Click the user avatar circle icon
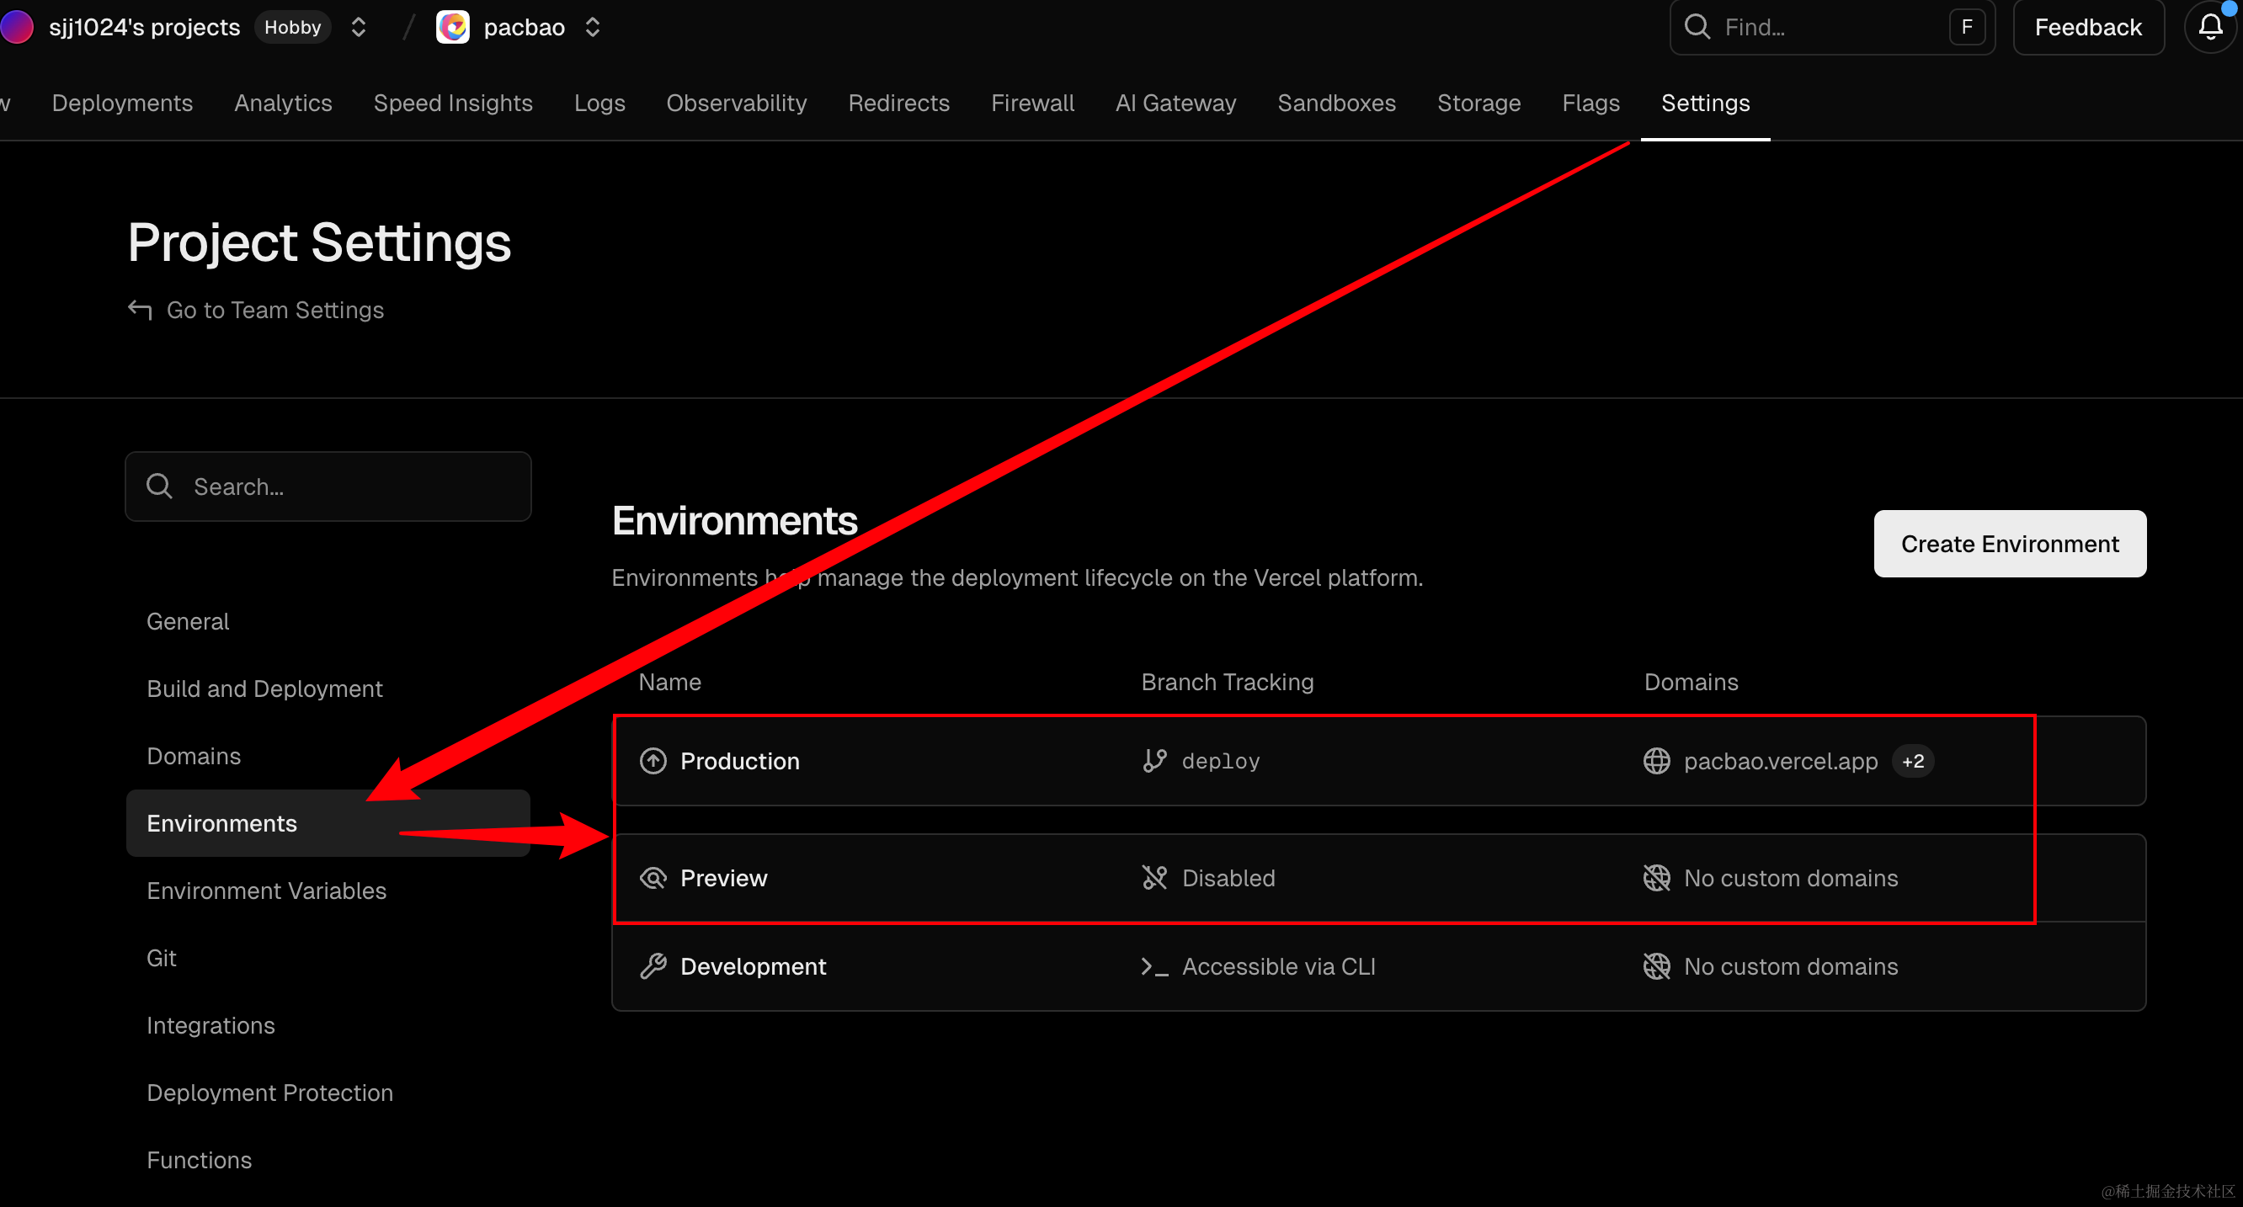2243x1207 pixels. (16, 27)
